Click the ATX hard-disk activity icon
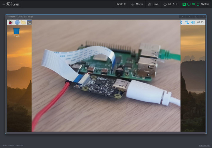This screenshot has width=212, height=148. point(170,4)
